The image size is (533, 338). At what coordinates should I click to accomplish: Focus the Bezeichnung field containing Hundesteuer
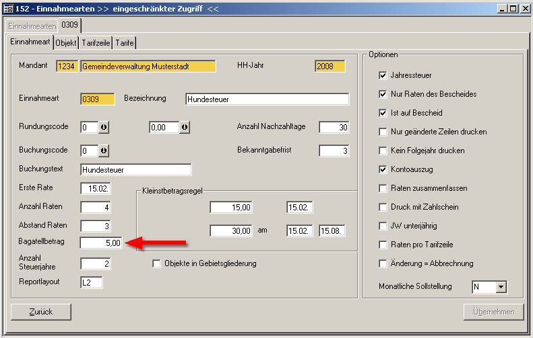tap(267, 99)
